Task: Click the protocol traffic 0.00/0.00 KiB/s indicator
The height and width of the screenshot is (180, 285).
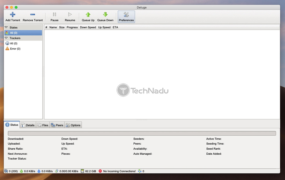Action: click(x=66, y=171)
